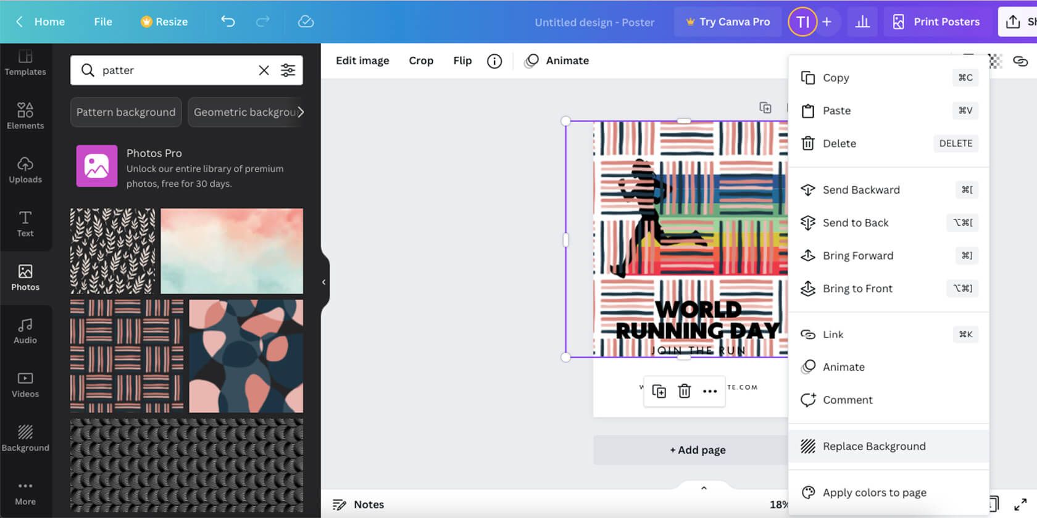This screenshot has width=1037, height=518.
Task: Go back with the Home arrow
Action: 19,22
